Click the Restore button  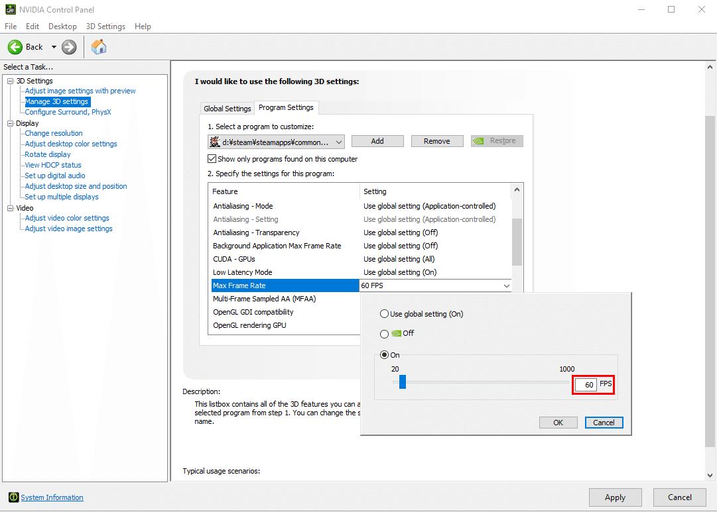click(x=497, y=141)
